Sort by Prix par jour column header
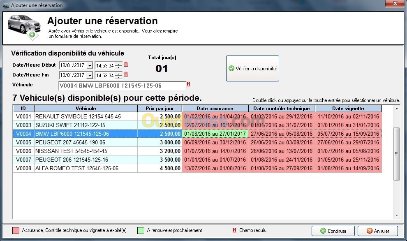The image size is (407, 241). (x=160, y=109)
